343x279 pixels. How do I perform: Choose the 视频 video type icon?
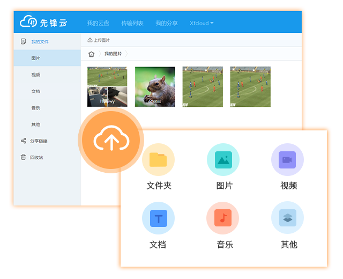(287, 160)
